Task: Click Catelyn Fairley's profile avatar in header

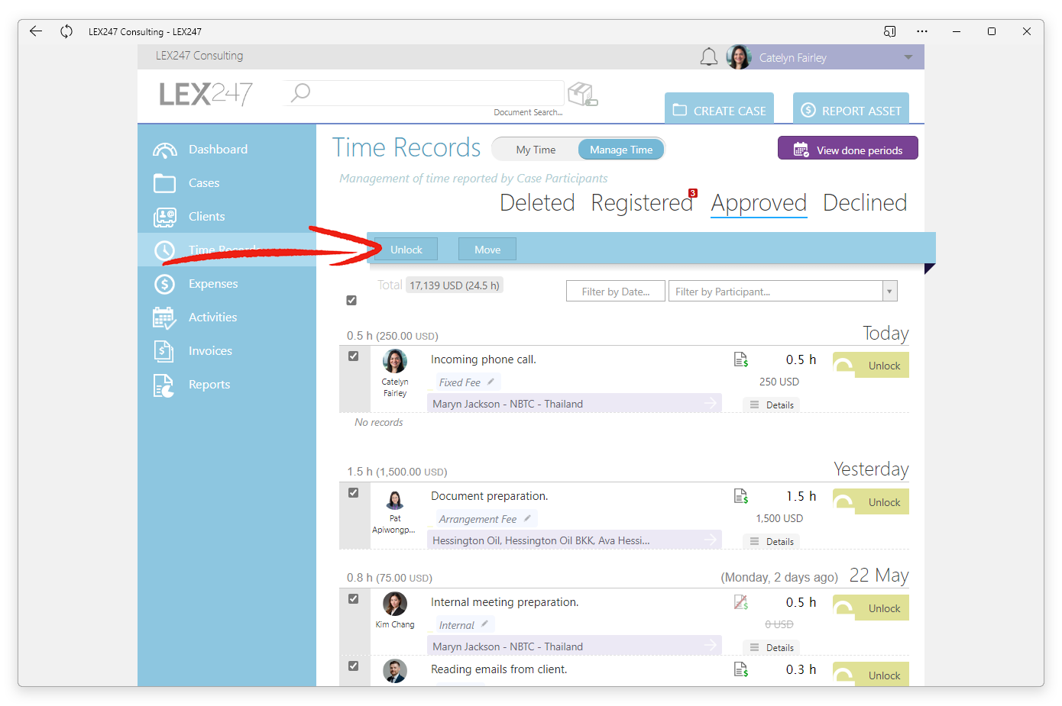Action: (x=739, y=57)
